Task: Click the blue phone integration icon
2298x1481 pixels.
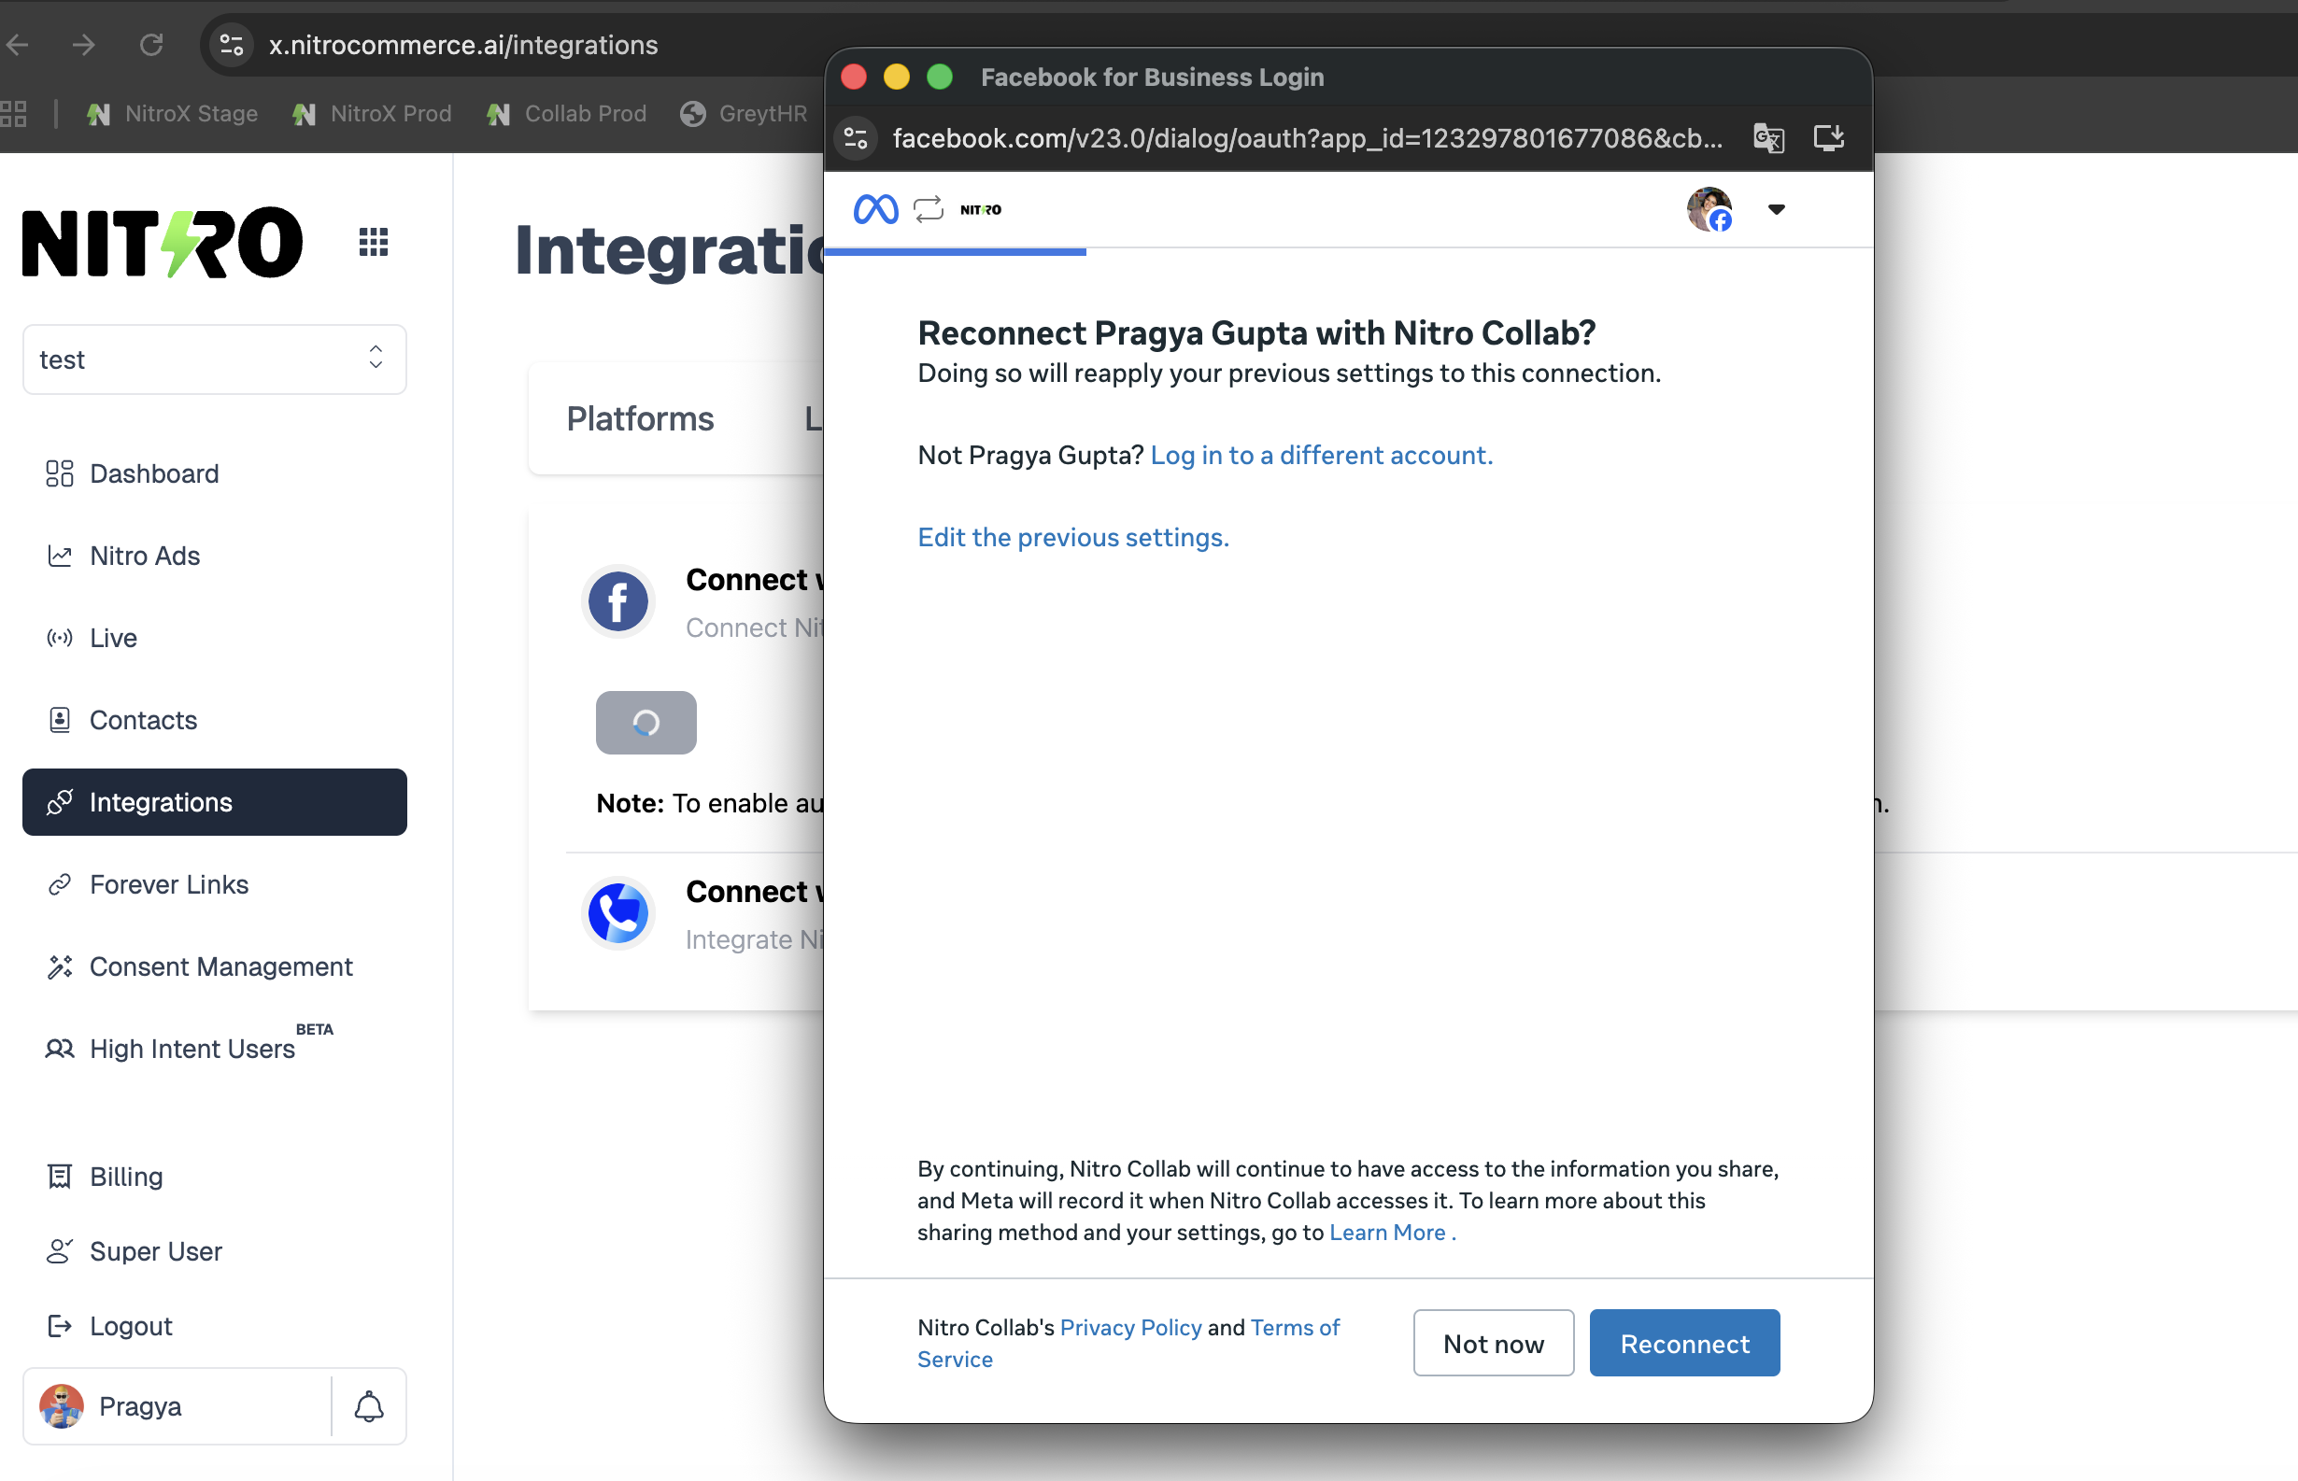Action: pyautogui.click(x=617, y=913)
